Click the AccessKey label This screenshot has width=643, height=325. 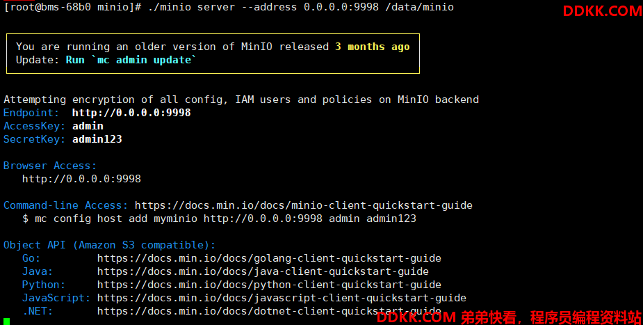(x=35, y=126)
